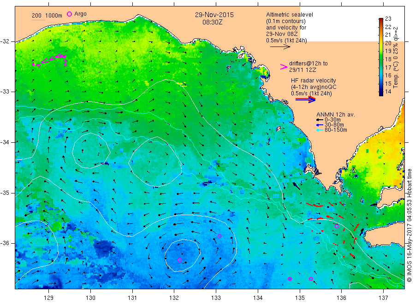Select Argo float marker near 133°E, 36°S
415x304 pixels.
(x=219, y=236)
